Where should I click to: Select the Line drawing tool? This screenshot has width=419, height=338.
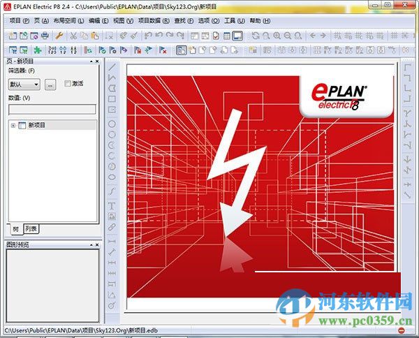[112, 67]
